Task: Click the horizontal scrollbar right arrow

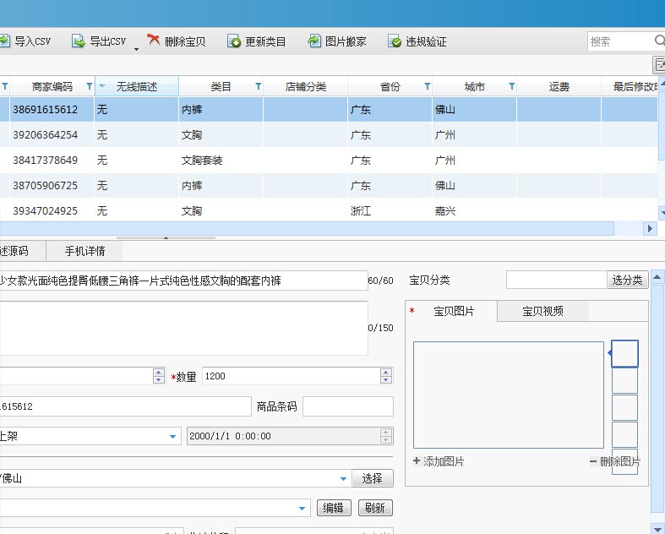Action: click(650, 229)
